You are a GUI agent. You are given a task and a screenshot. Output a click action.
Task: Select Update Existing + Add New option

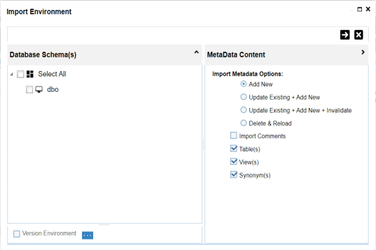[243, 97]
